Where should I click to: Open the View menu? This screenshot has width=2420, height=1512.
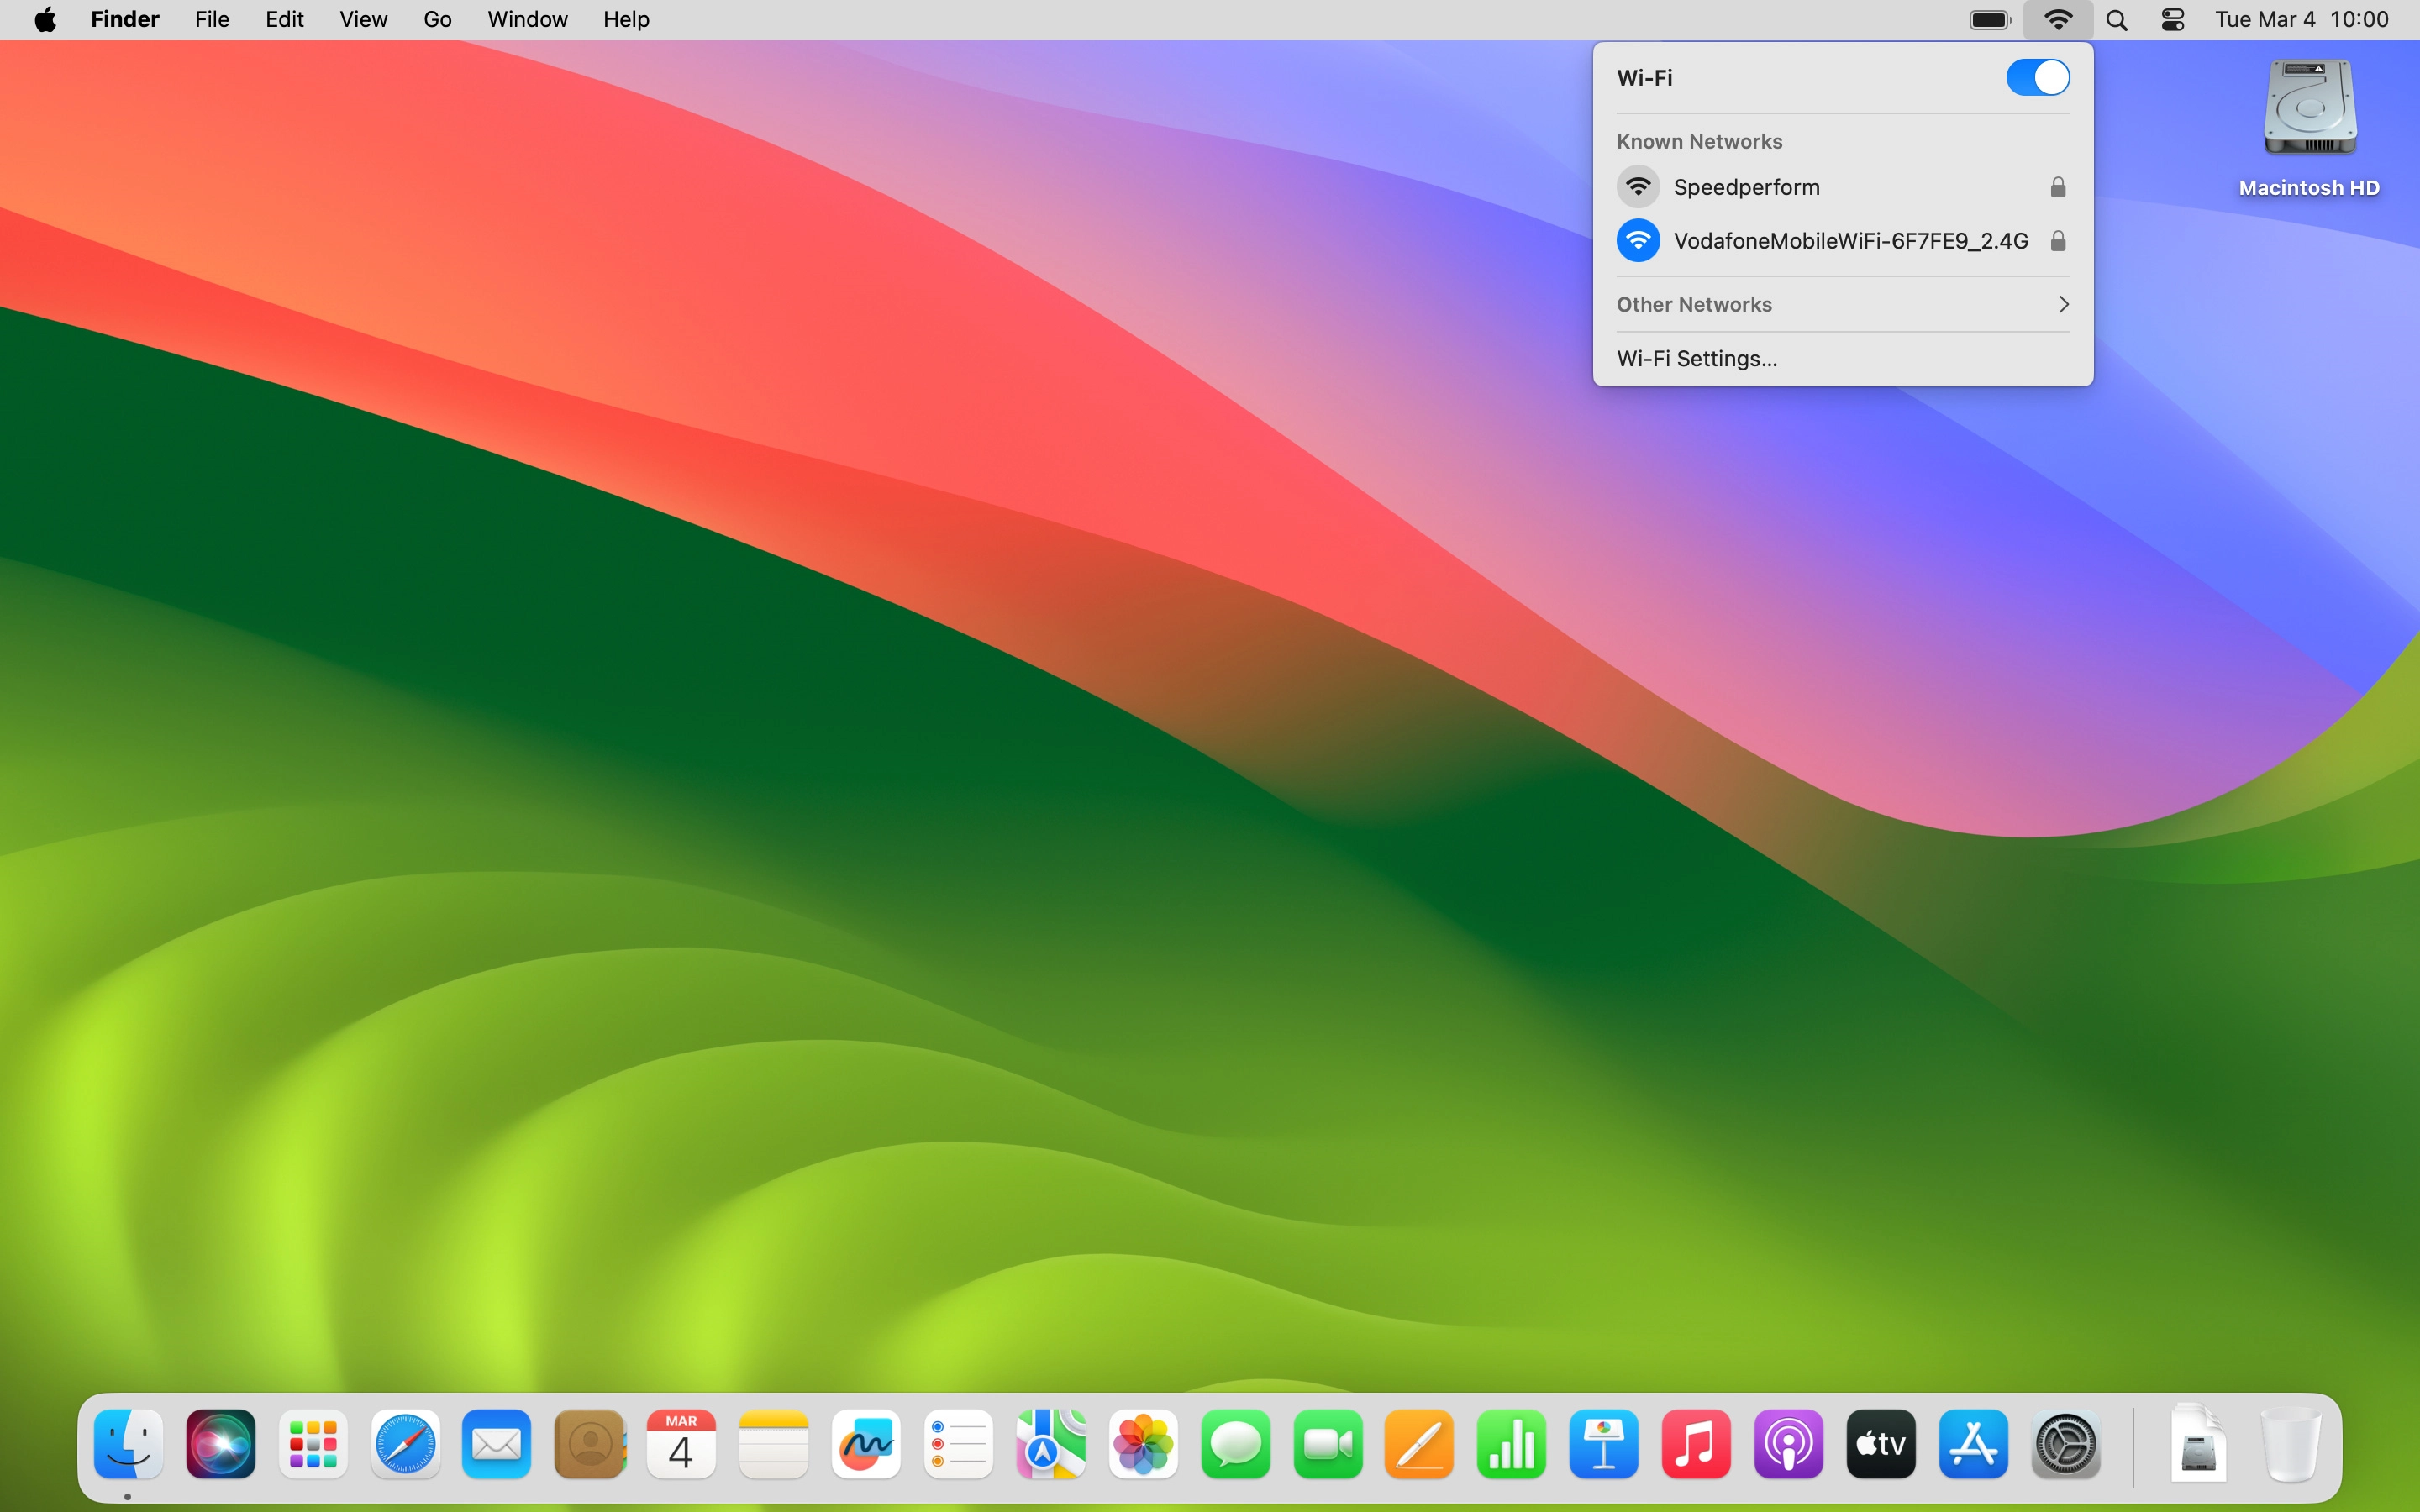363,20
